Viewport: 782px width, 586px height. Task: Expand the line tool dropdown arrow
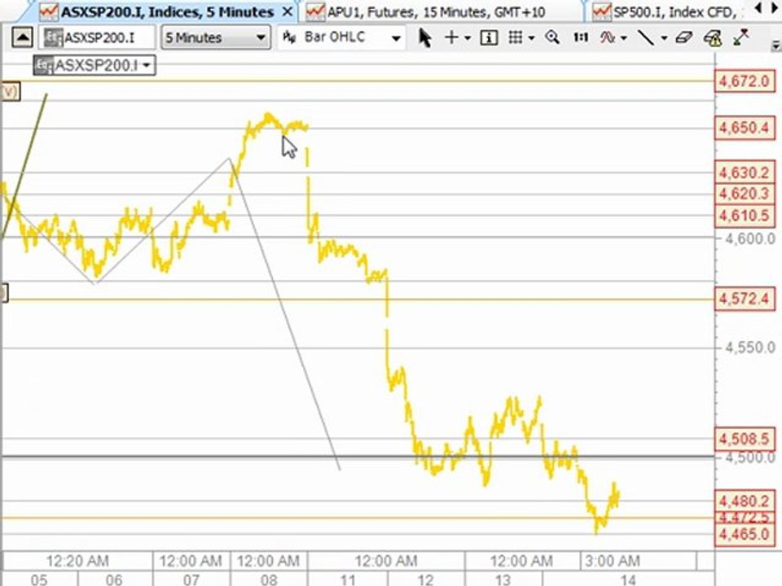(664, 38)
